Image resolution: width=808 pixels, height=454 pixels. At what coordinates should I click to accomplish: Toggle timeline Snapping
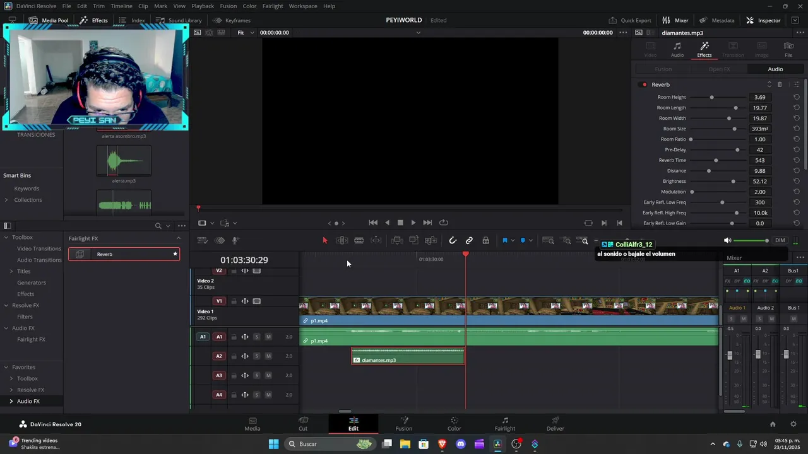[x=453, y=240]
